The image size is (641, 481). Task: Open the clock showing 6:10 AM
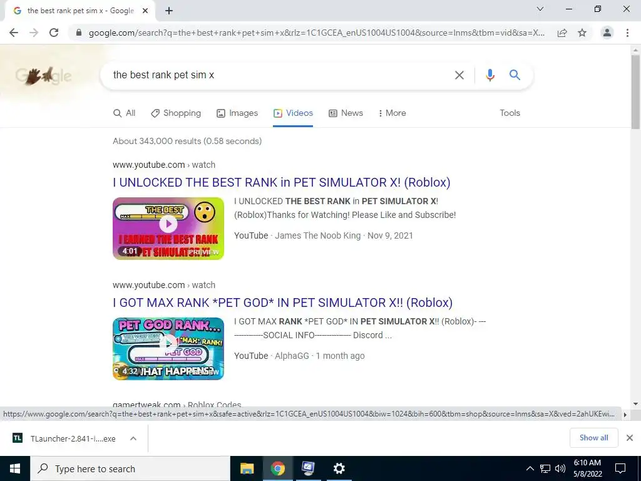click(x=587, y=468)
